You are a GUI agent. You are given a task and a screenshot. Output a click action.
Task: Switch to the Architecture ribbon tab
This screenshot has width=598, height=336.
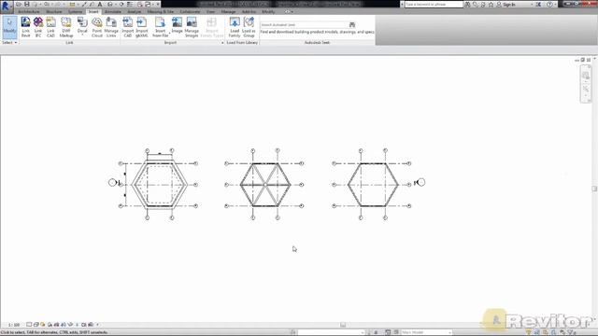point(29,12)
